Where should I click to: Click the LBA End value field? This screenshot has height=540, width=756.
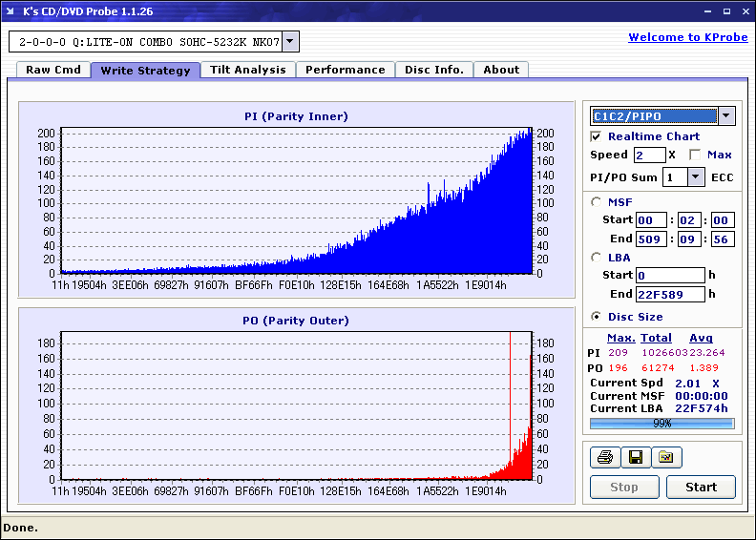[x=670, y=294]
